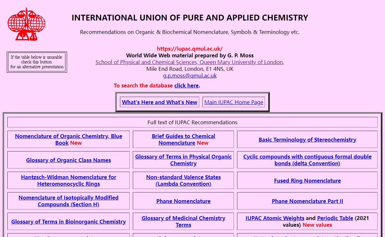The image size is (385, 237).
Task: Open Glossary of Organic Class Names
Action: tap(68, 160)
